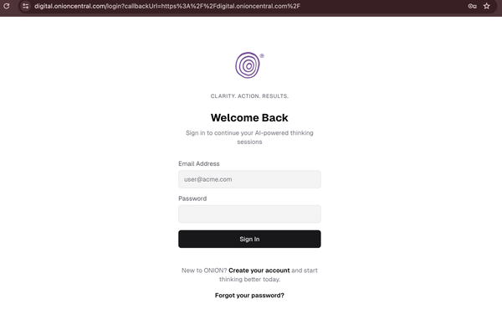Bookmark this page with the star icon
This screenshot has width=502, height=335.
coord(487,6)
